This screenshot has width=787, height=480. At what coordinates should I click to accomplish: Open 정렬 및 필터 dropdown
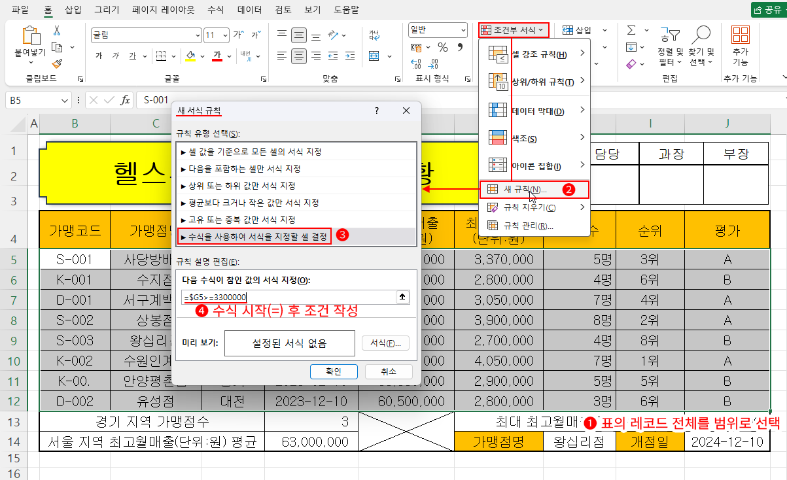point(670,47)
